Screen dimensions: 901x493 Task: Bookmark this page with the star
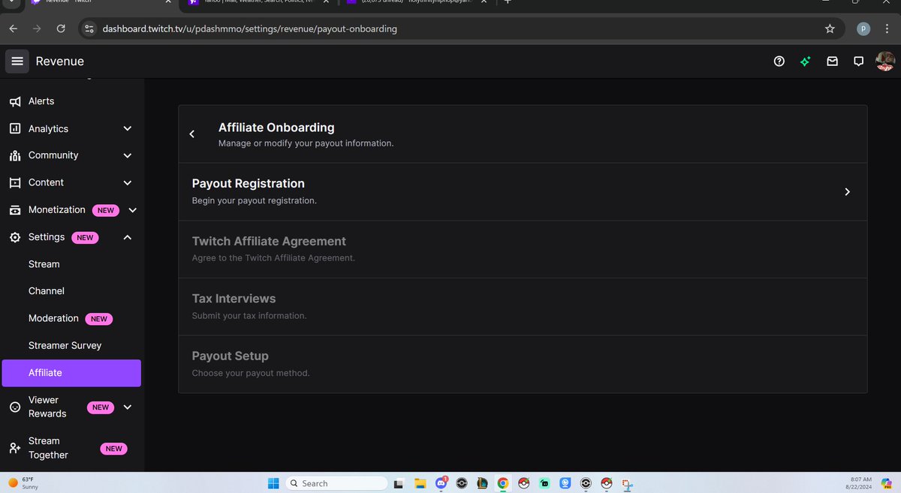(x=830, y=29)
